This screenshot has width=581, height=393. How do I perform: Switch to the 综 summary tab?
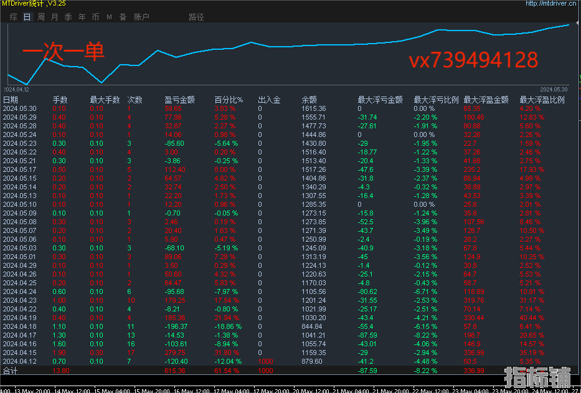coord(14,17)
